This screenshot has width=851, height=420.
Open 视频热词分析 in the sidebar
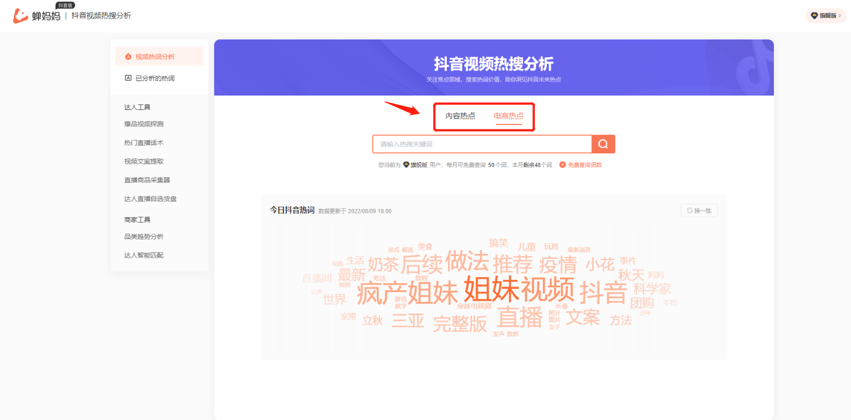click(159, 57)
